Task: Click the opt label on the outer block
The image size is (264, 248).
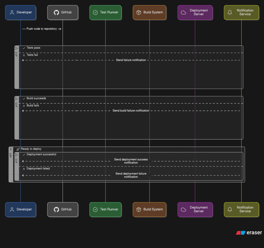Action: click(x=10, y=155)
